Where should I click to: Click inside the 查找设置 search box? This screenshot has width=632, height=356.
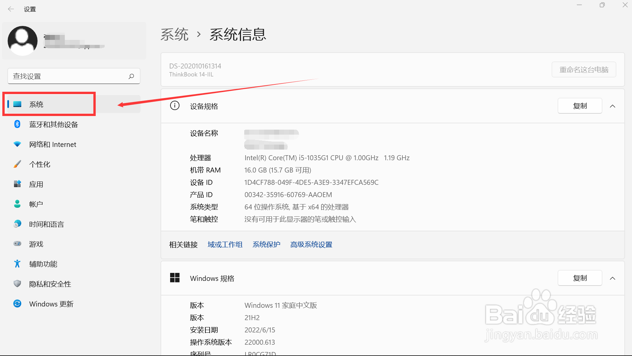point(66,76)
